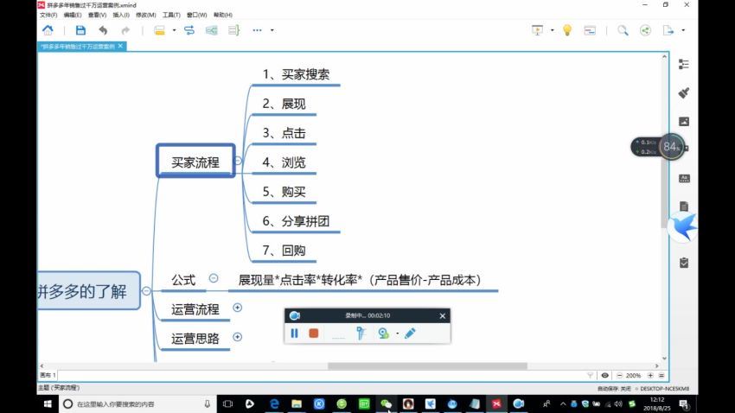735x413 pixels.
Task: Collapse the 公式 branch
Action: click(214, 278)
